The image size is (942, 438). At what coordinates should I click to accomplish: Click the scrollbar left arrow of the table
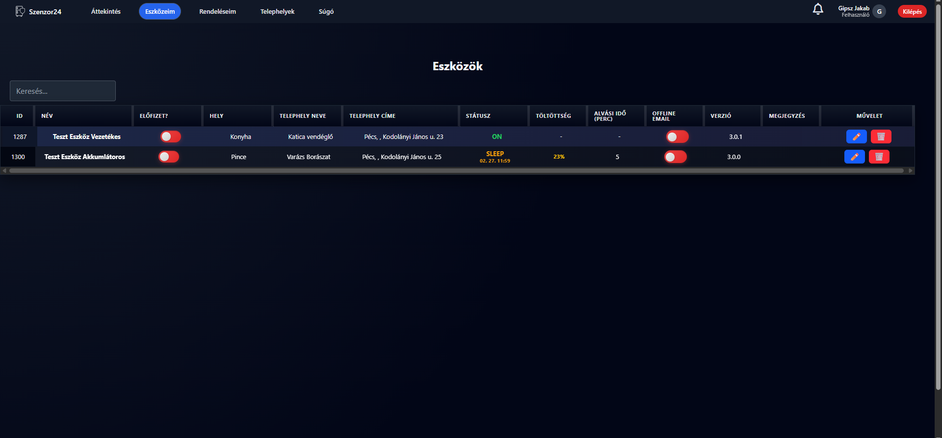coord(4,170)
